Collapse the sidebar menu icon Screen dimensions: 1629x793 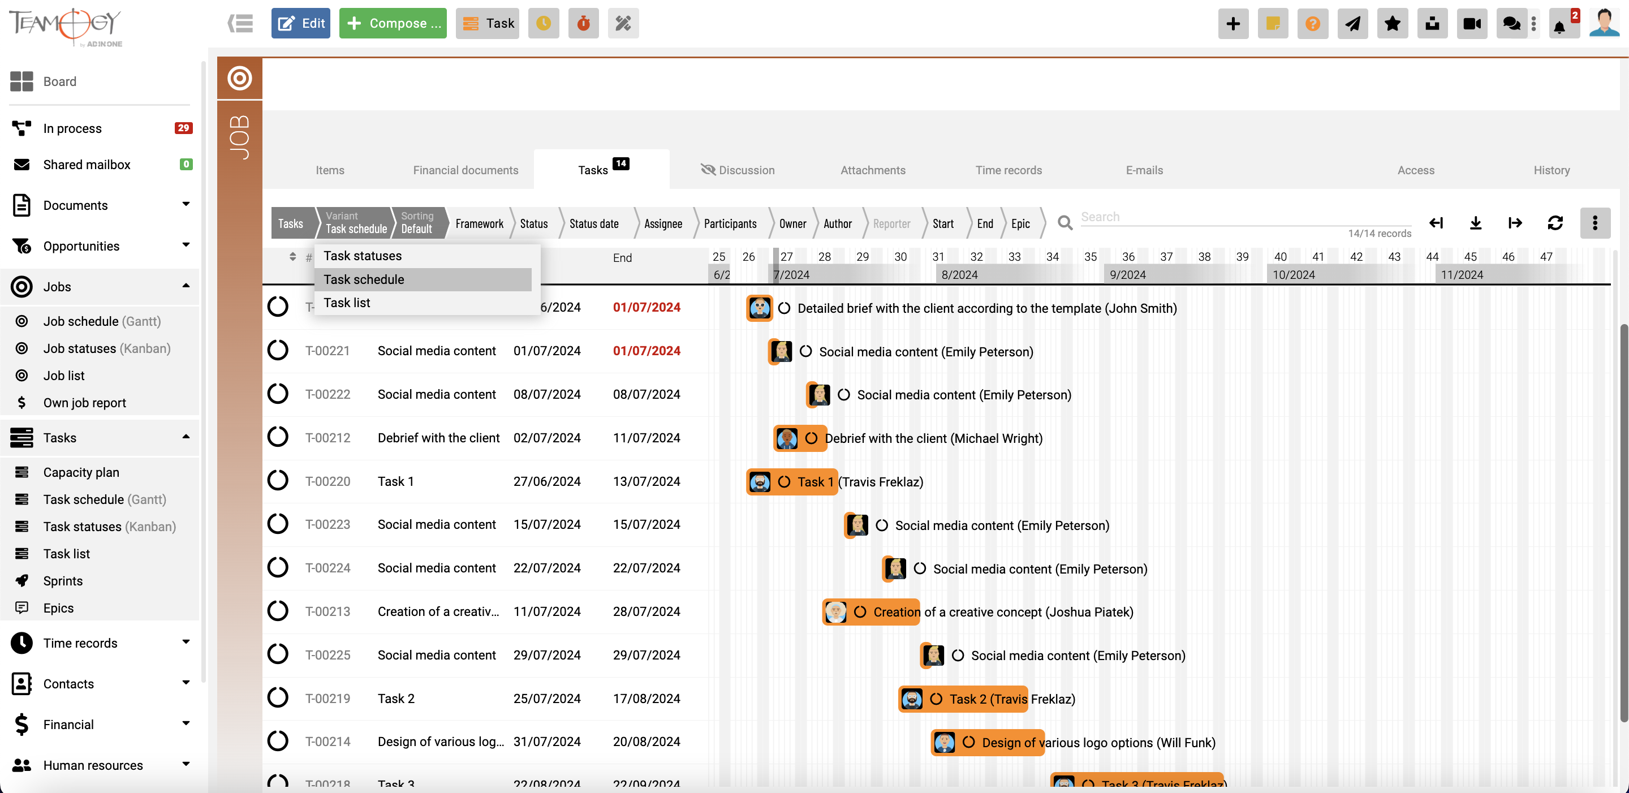pos(240,23)
